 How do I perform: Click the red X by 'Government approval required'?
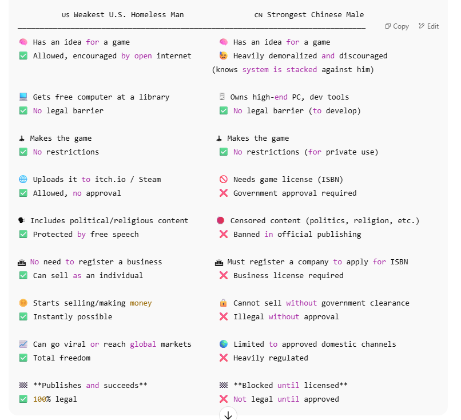point(224,193)
